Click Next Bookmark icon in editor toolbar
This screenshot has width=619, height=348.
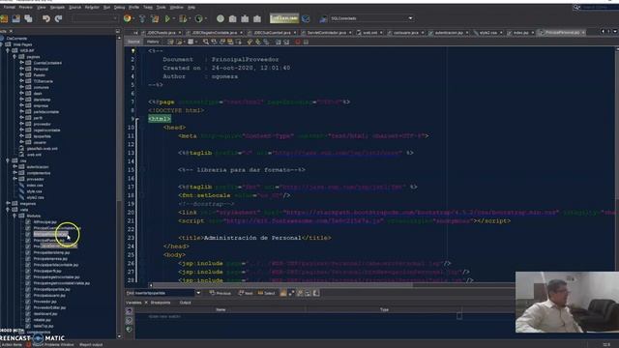coord(258,42)
